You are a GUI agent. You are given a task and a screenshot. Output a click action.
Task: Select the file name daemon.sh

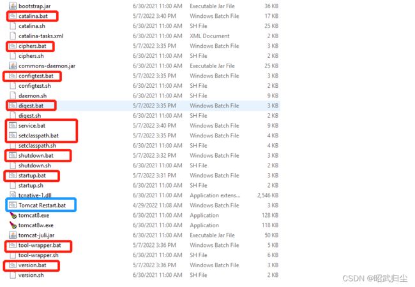(33, 95)
